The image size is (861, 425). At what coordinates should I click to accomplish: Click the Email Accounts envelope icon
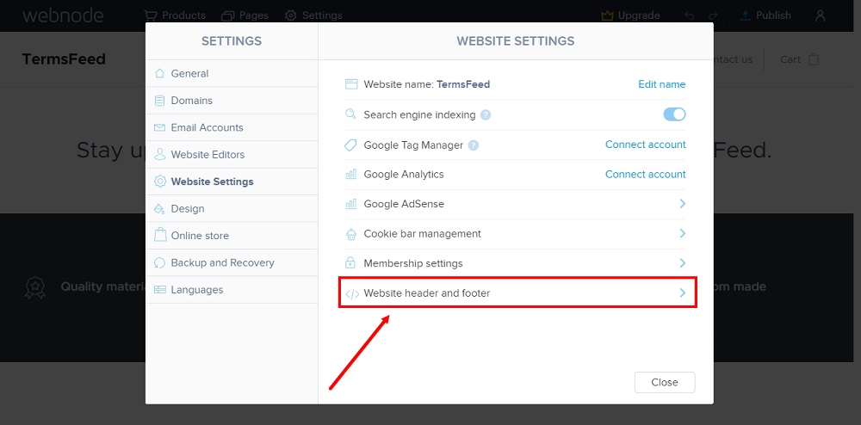(x=160, y=127)
